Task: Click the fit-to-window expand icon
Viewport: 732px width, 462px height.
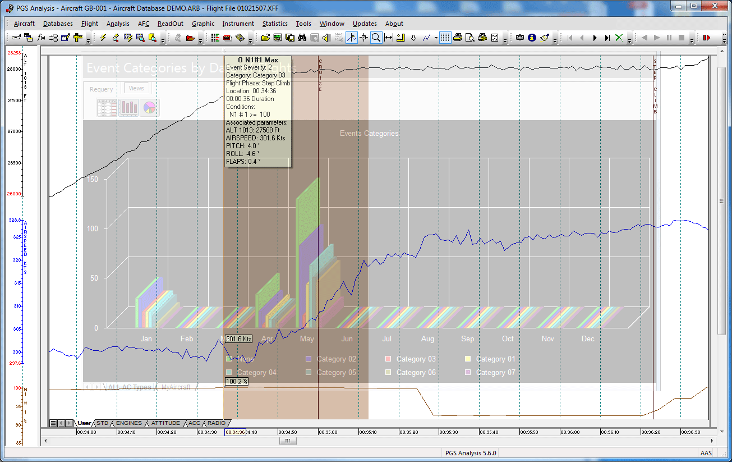Action: pyautogui.click(x=495, y=38)
